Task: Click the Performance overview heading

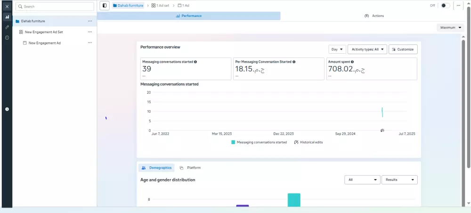Action: (160, 47)
